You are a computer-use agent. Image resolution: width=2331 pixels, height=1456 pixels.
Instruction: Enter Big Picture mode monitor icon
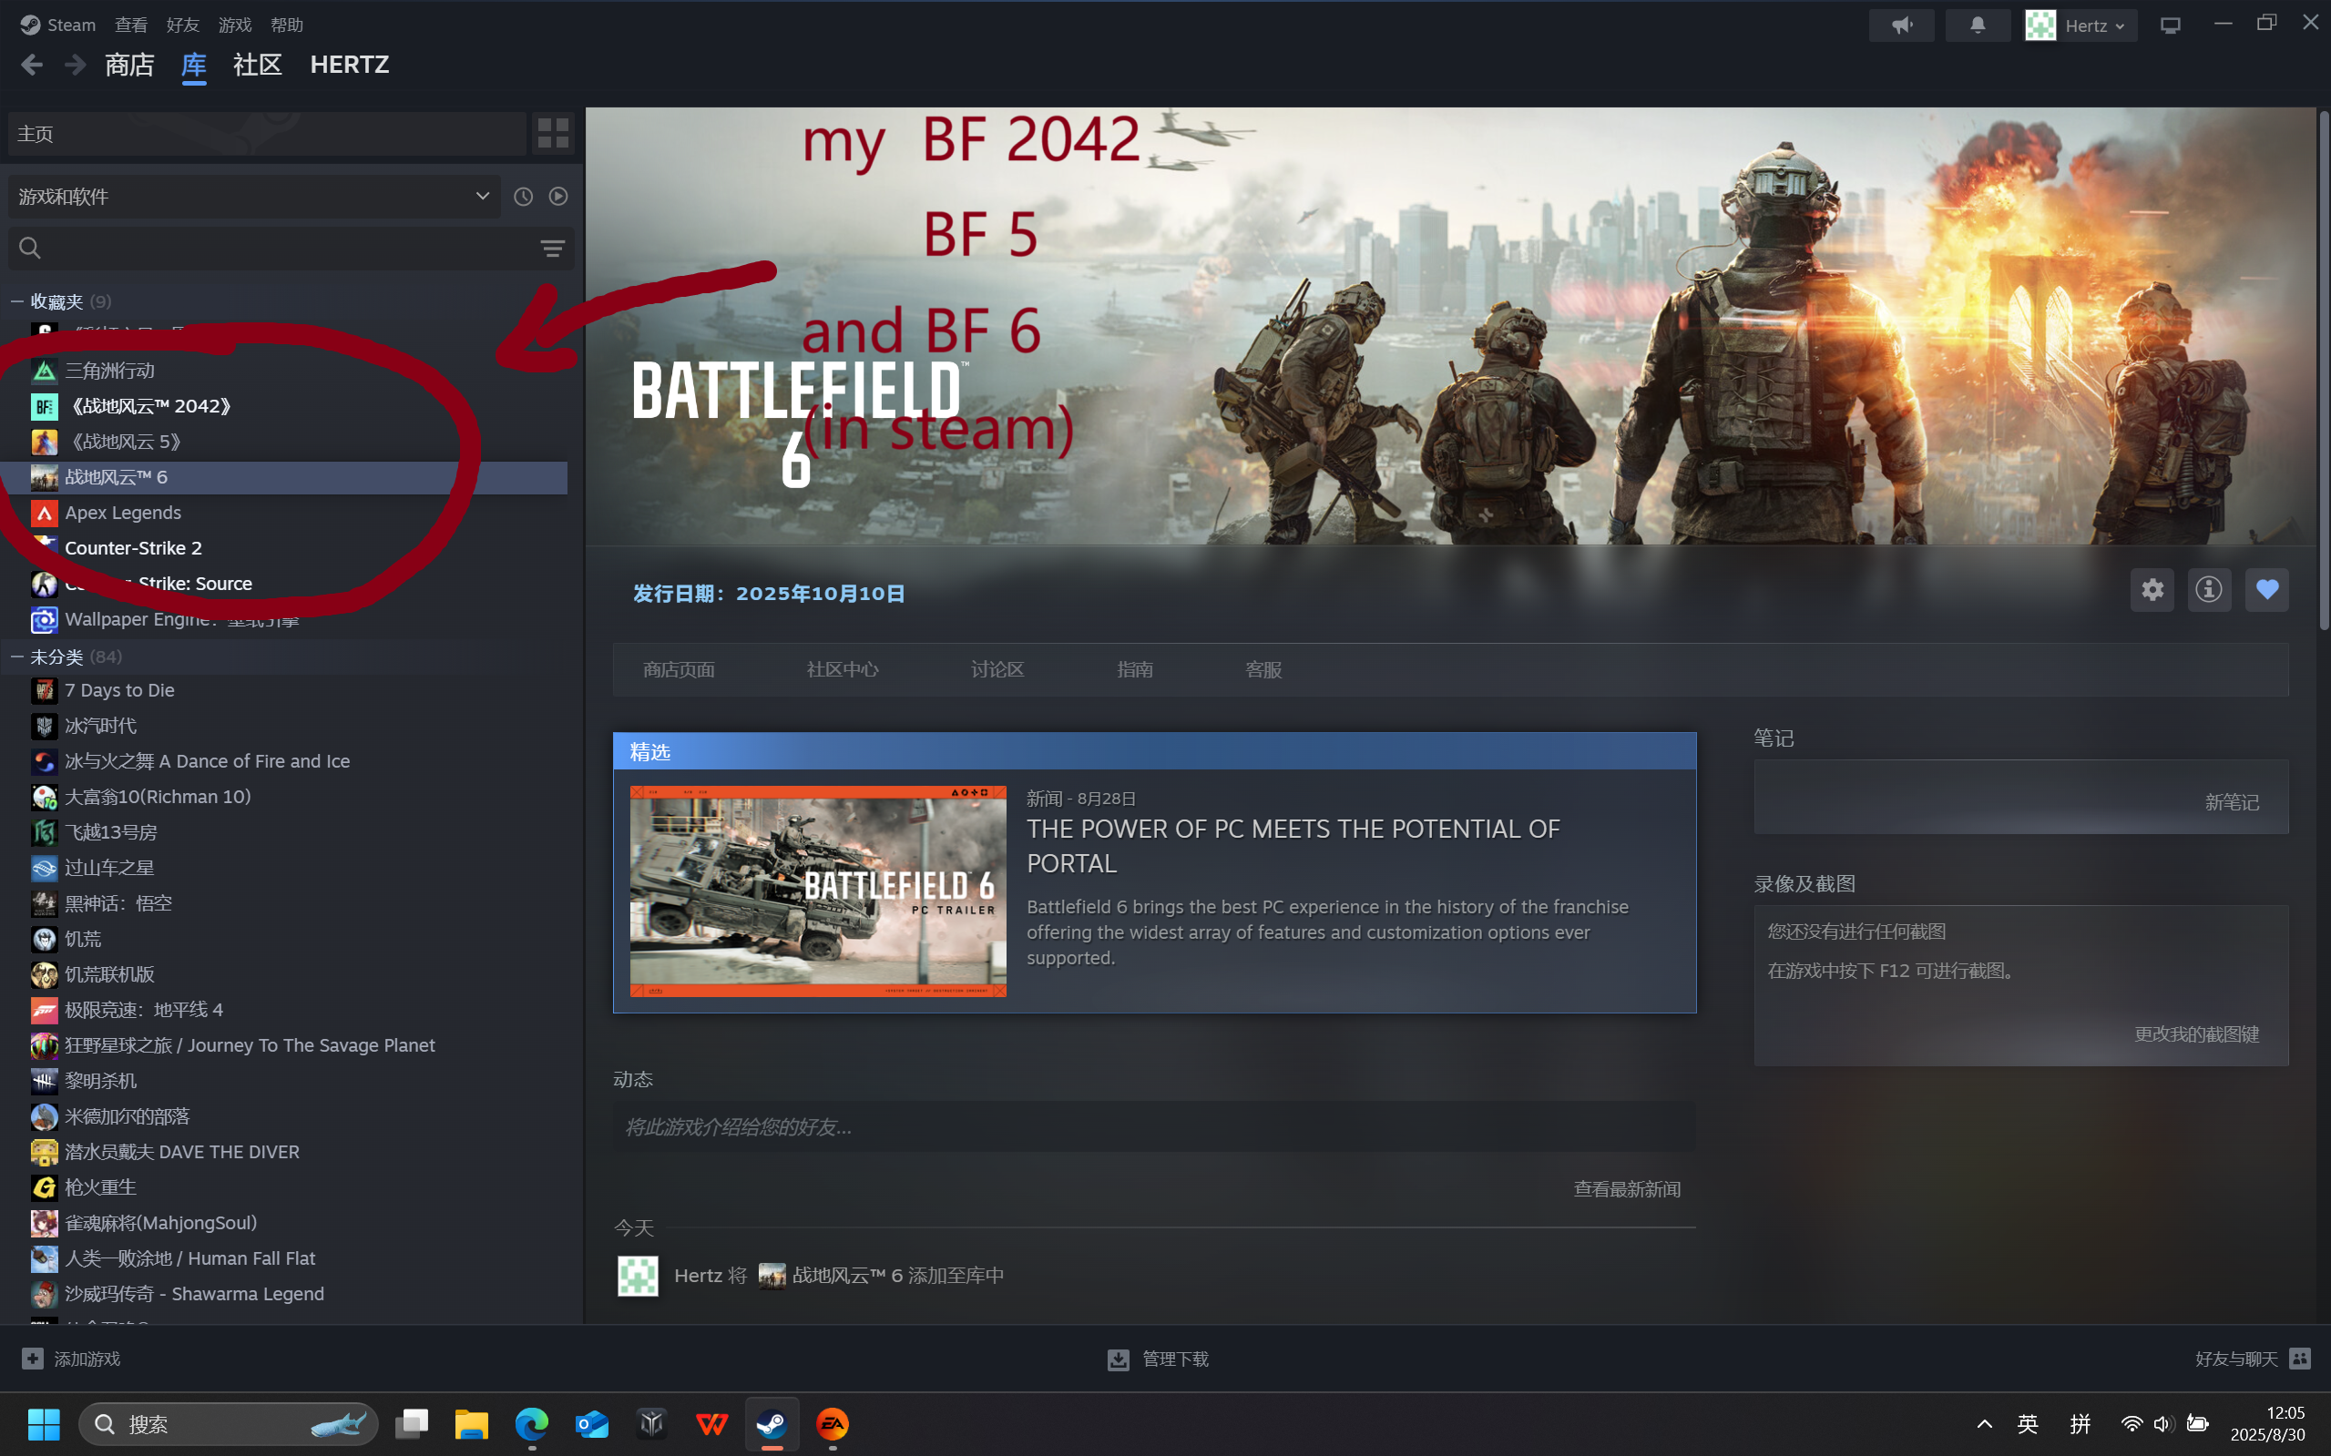2170,25
